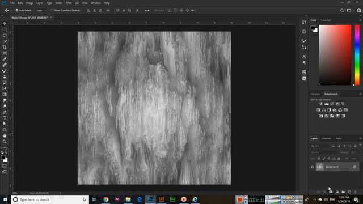This screenshot has width=363, height=204.
Task: Click Windows Start button
Action: click(x=5, y=199)
